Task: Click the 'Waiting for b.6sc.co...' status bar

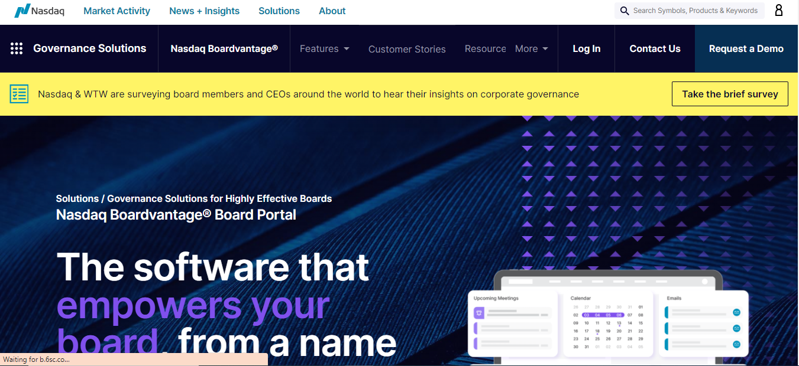Action: pyautogui.click(x=134, y=360)
